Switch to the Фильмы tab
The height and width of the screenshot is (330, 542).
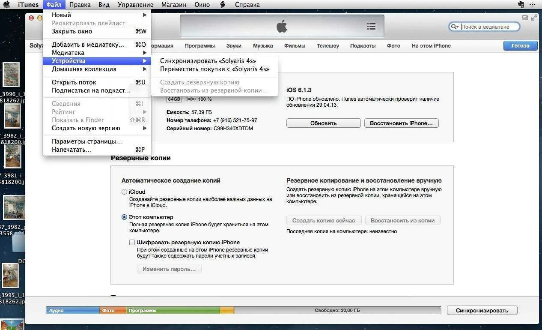295,46
